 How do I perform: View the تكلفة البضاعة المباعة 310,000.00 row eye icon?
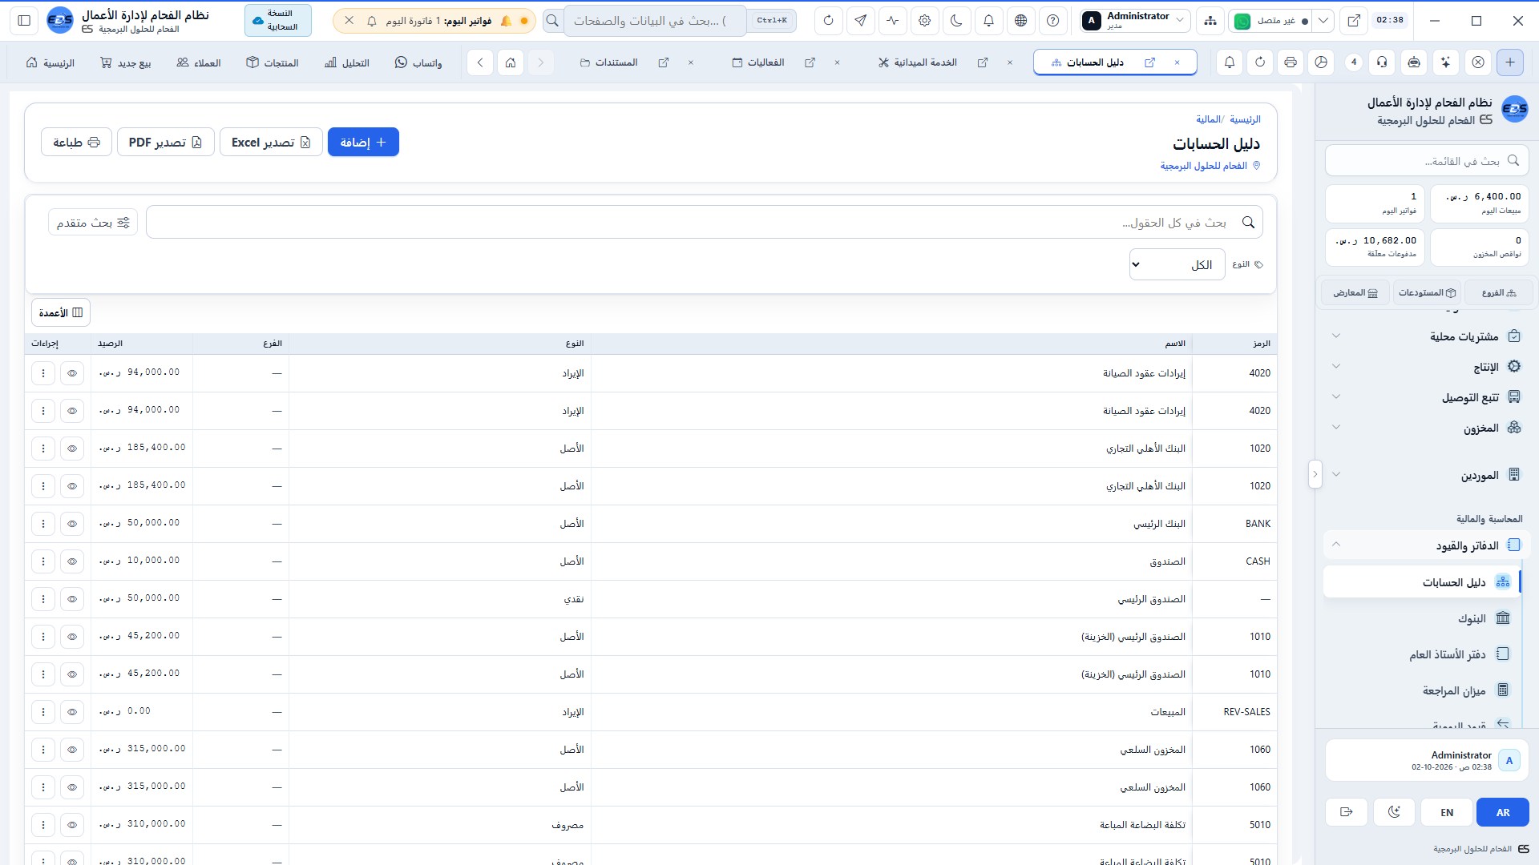(72, 825)
